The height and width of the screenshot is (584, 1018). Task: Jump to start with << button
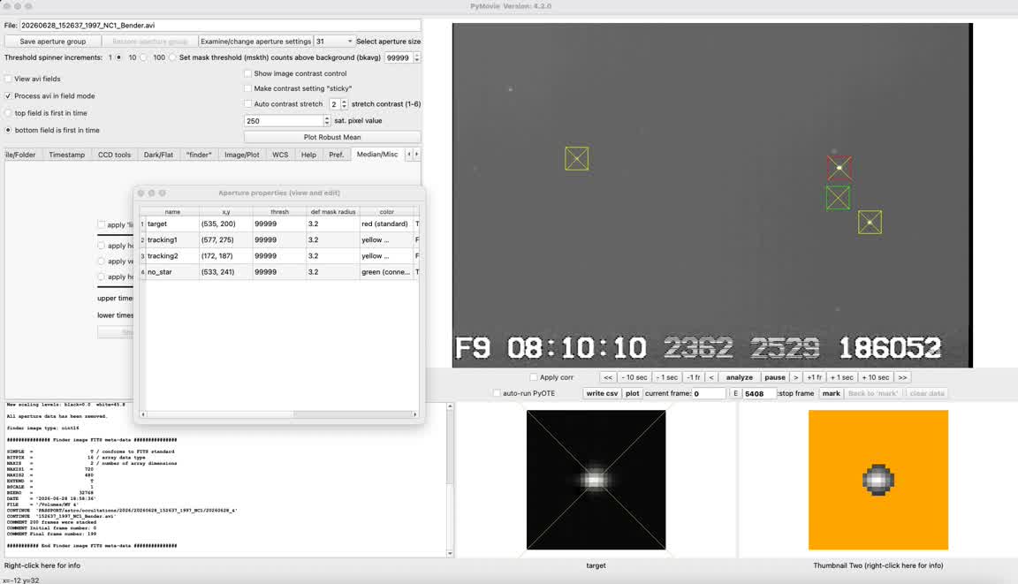(x=608, y=377)
